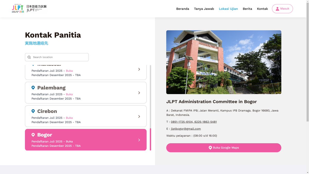Open the Tanya Jawab menu item
This screenshot has width=309, height=174.
(204, 9)
